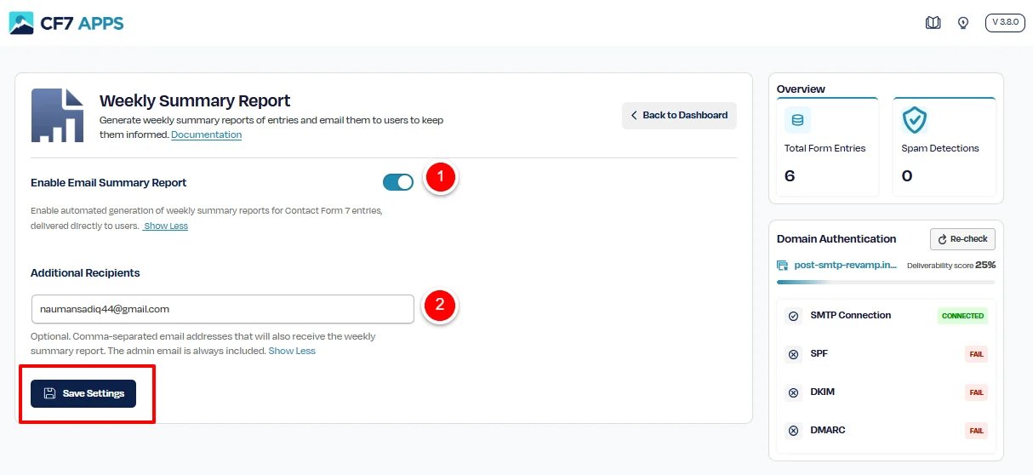Click the CF7 Apps logo

pyautogui.click(x=66, y=23)
